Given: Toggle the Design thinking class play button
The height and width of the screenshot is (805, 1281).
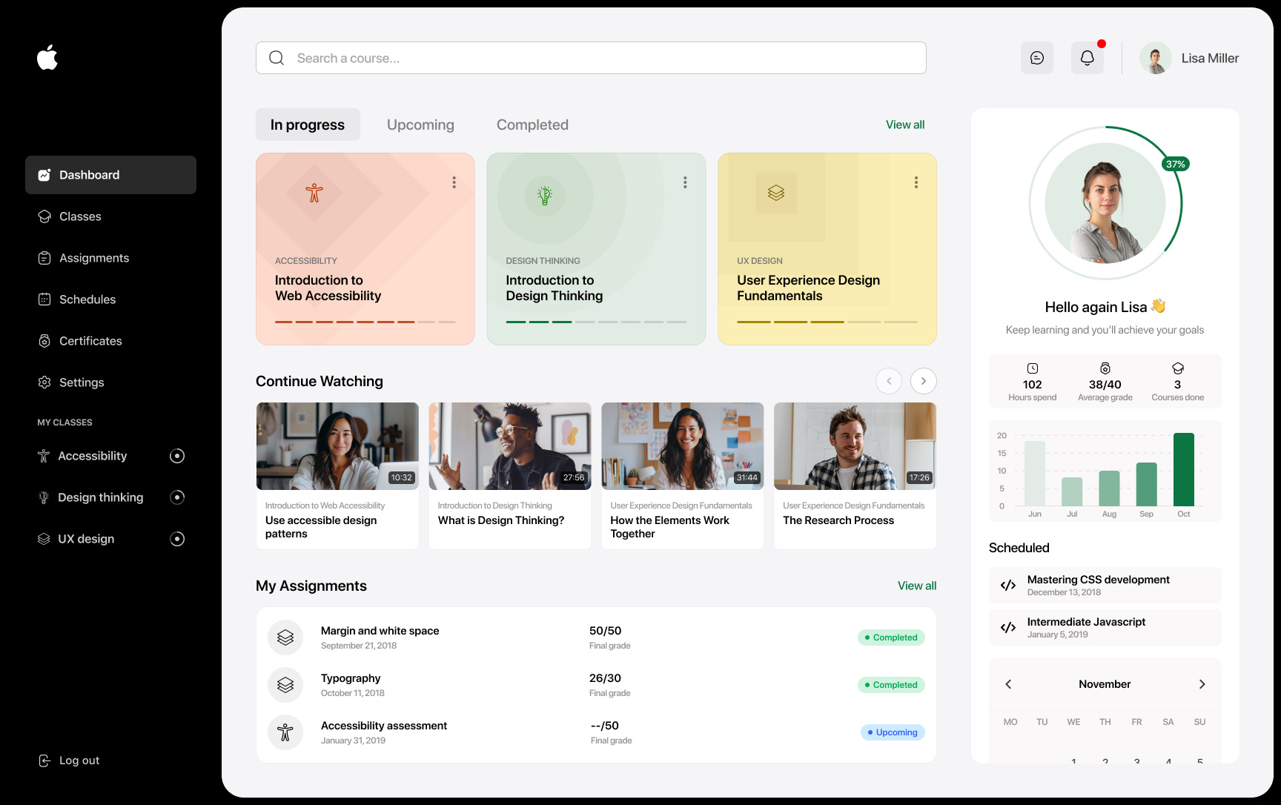Looking at the screenshot, I should point(176,497).
